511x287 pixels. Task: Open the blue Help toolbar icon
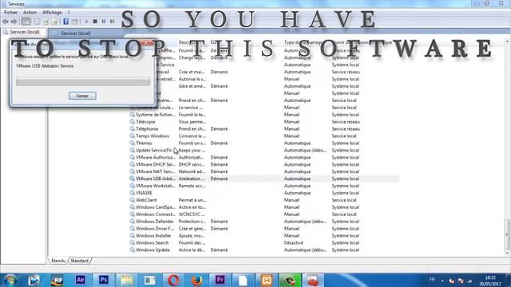click(x=65, y=22)
